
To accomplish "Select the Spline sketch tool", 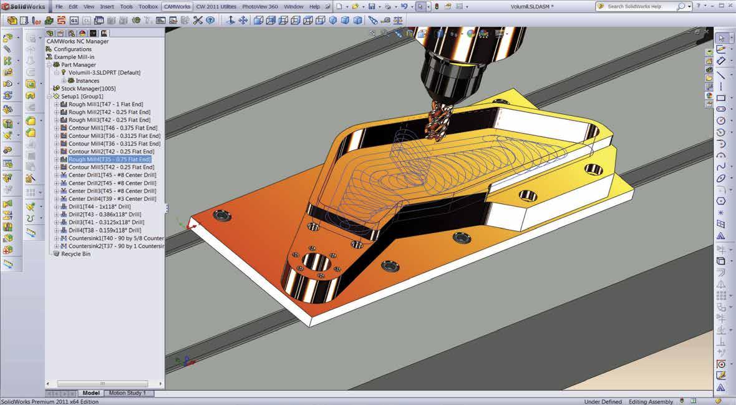I will tap(721, 167).
